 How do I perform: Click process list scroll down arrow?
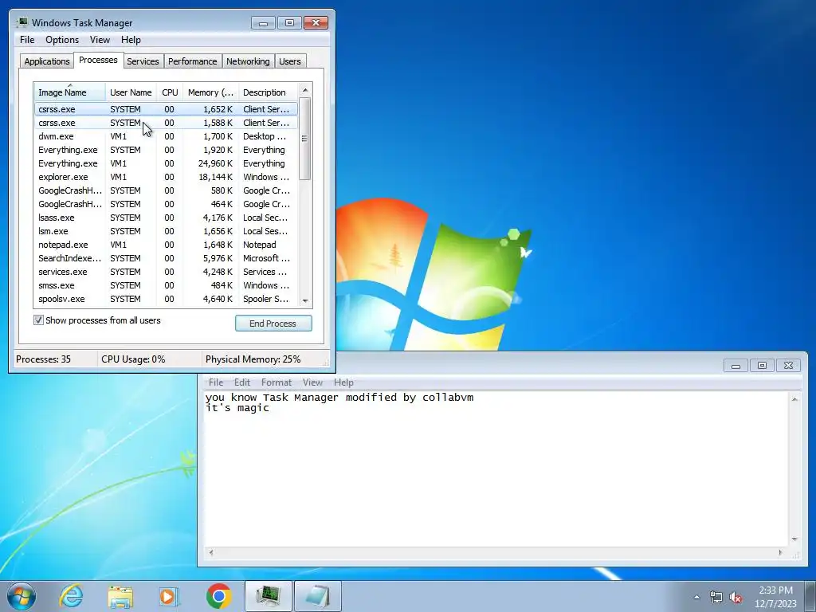point(305,300)
